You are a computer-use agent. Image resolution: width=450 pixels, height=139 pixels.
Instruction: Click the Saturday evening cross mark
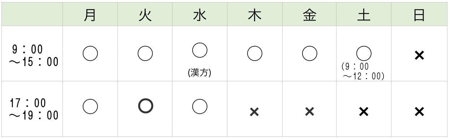[x=364, y=112]
